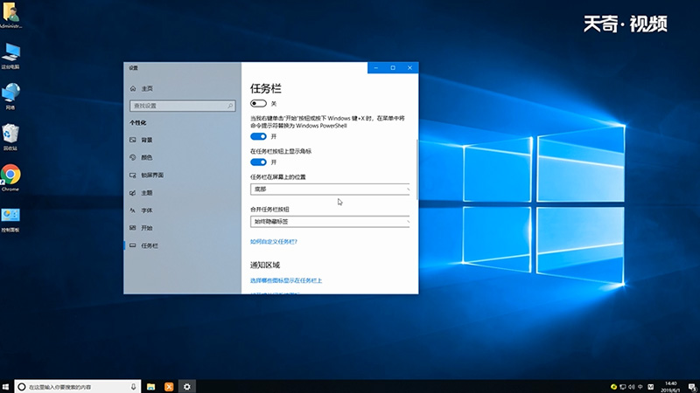Screen dimensions: 700x393
Task: Go to the 锁屏界面 lock screen page
Action: 147,176
